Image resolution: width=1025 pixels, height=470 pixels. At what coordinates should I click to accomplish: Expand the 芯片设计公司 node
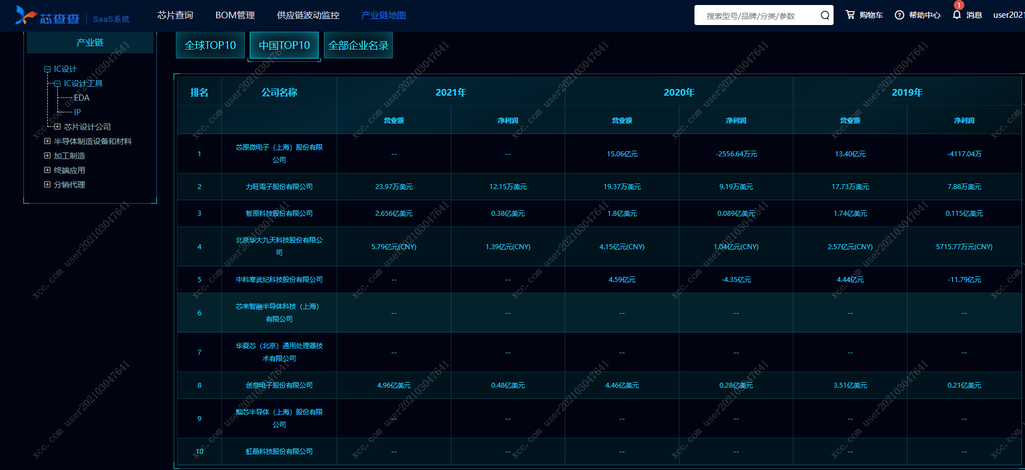pos(57,127)
